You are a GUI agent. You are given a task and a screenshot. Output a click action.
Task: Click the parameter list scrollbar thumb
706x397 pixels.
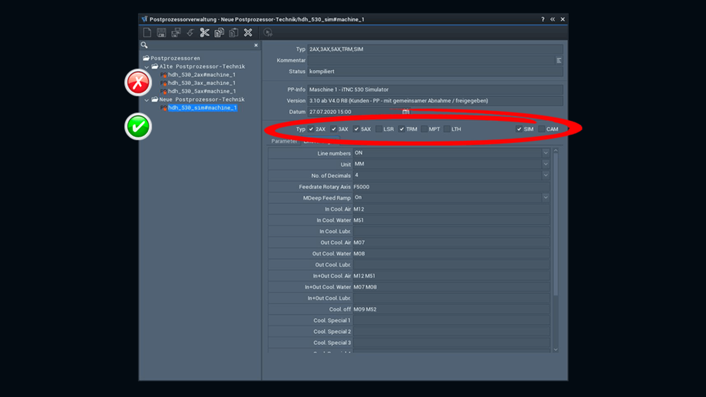tap(556, 224)
